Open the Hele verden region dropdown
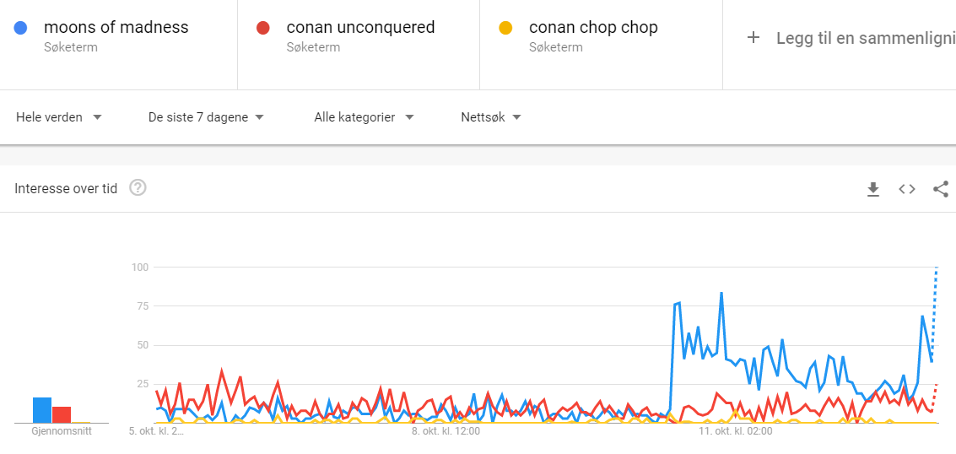Image resolution: width=956 pixels, height=454 pixels. pos(58,117)
